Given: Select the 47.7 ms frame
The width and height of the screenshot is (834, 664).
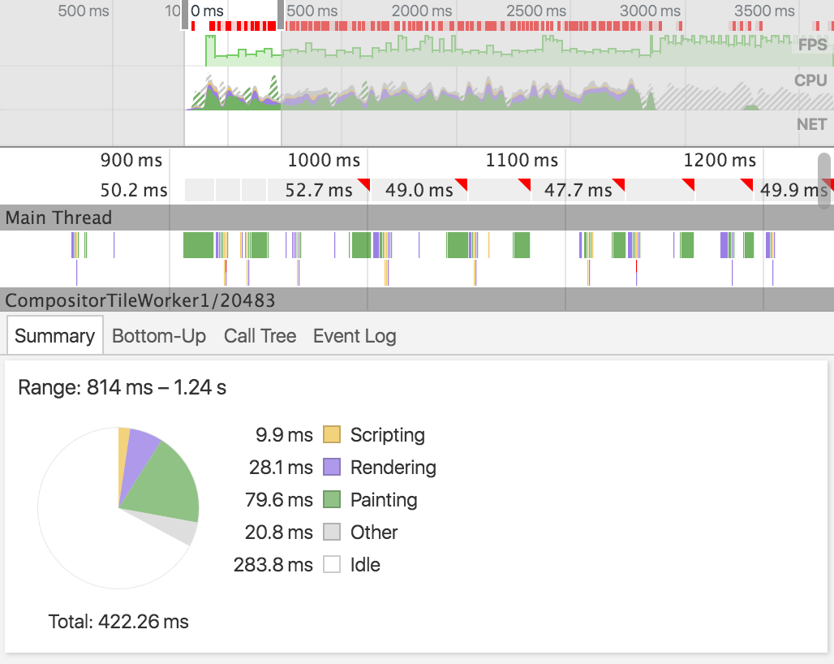Looking at the screenshot, I should coord(578,190).
